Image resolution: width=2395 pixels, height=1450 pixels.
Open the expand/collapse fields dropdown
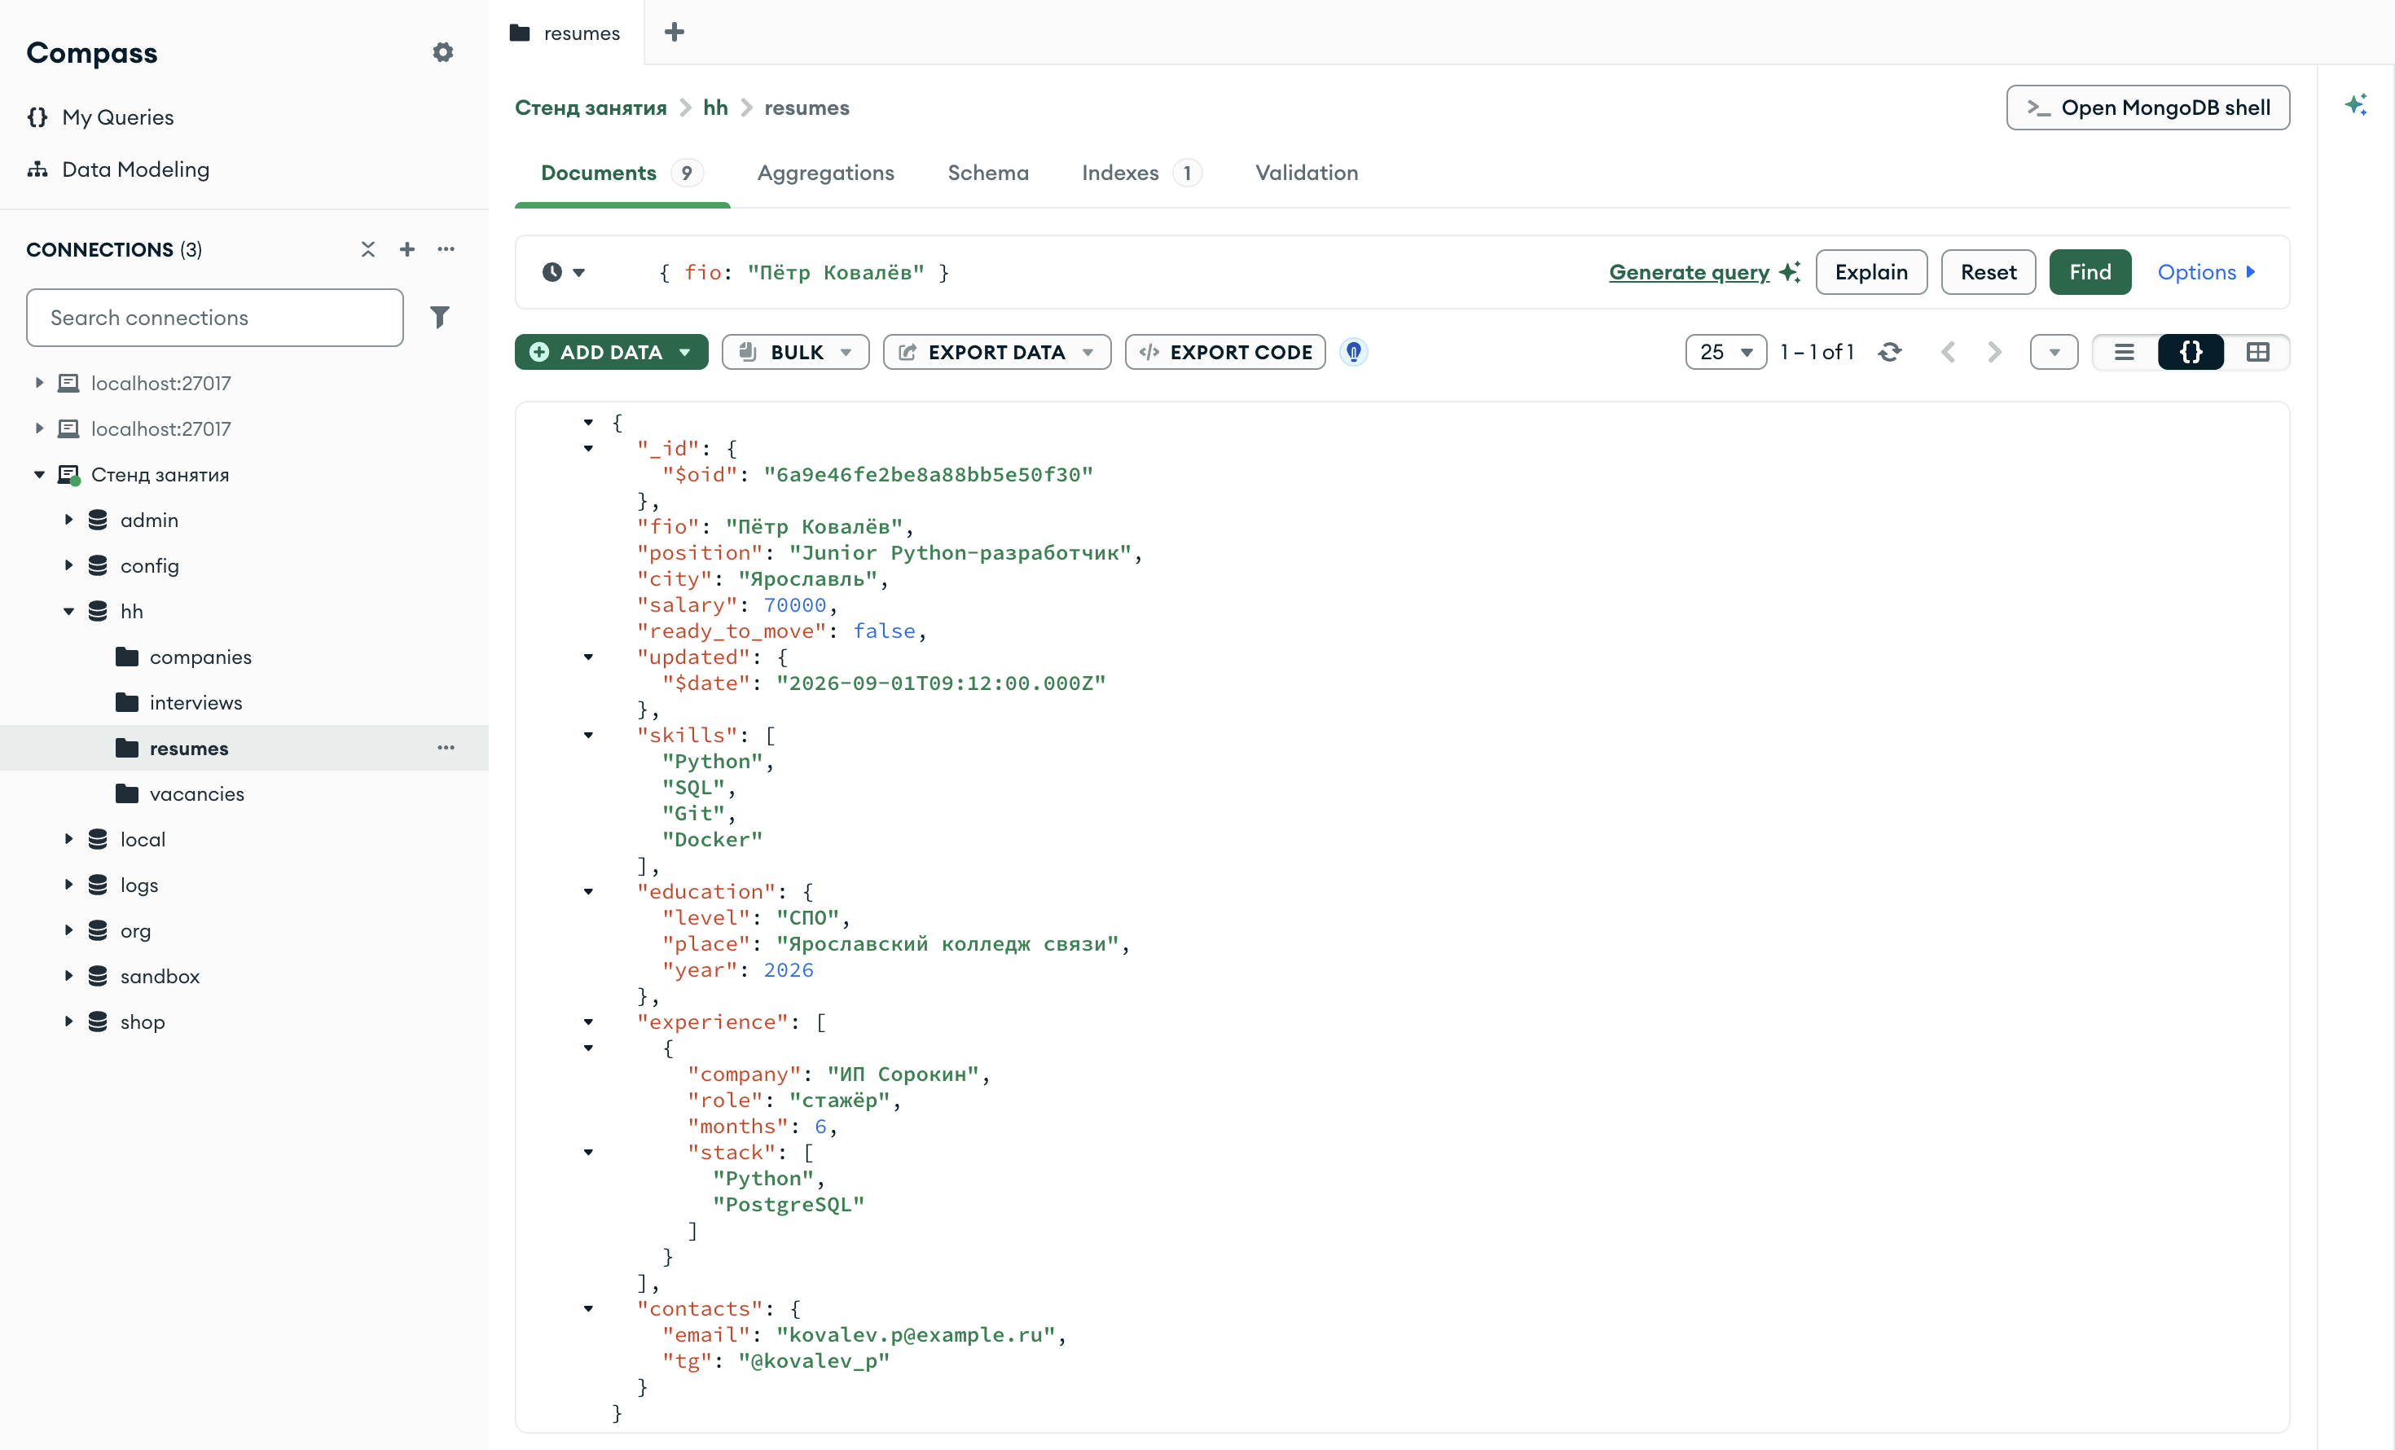coord(2054,353)
